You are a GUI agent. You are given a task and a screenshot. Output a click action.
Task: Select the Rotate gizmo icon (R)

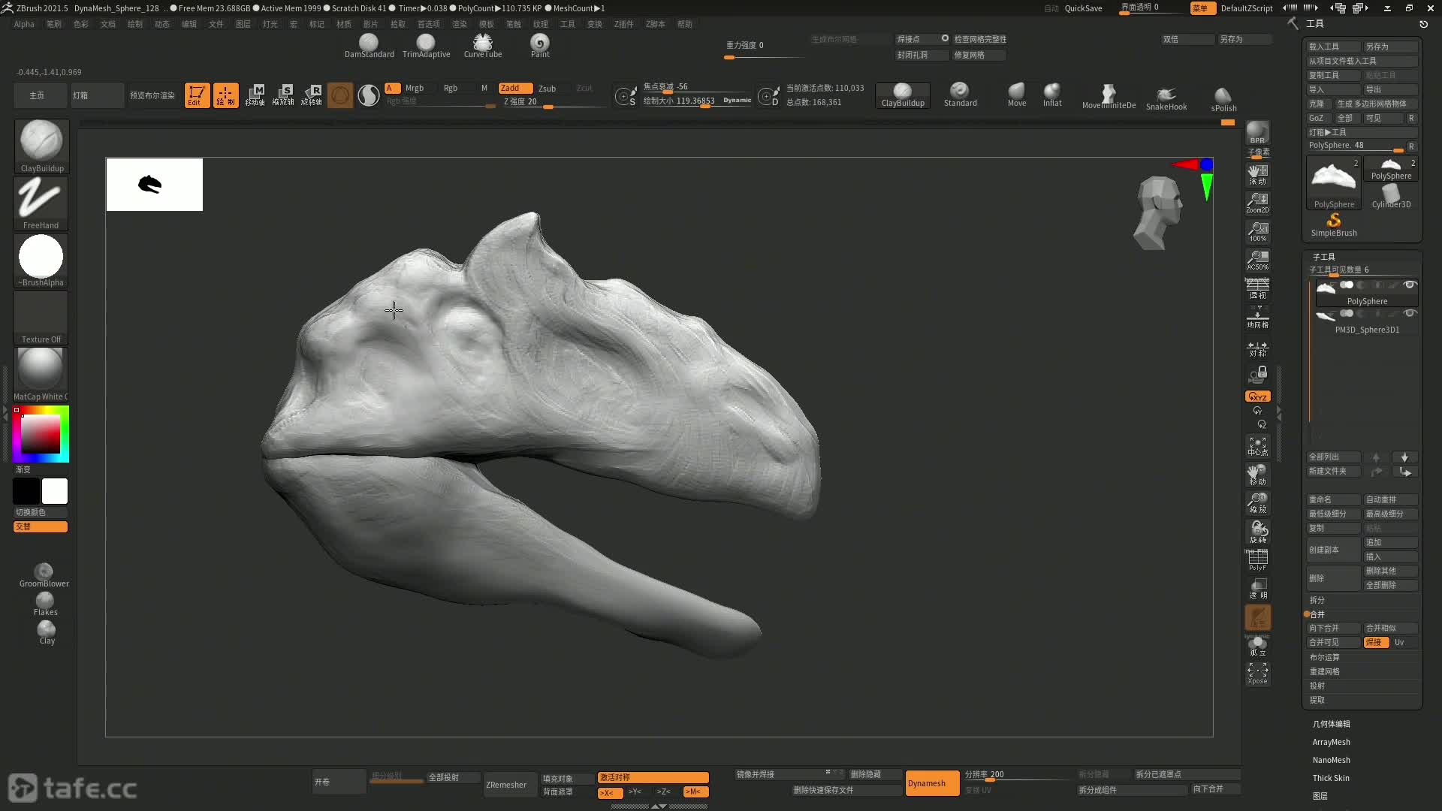(x=312, y=95)
